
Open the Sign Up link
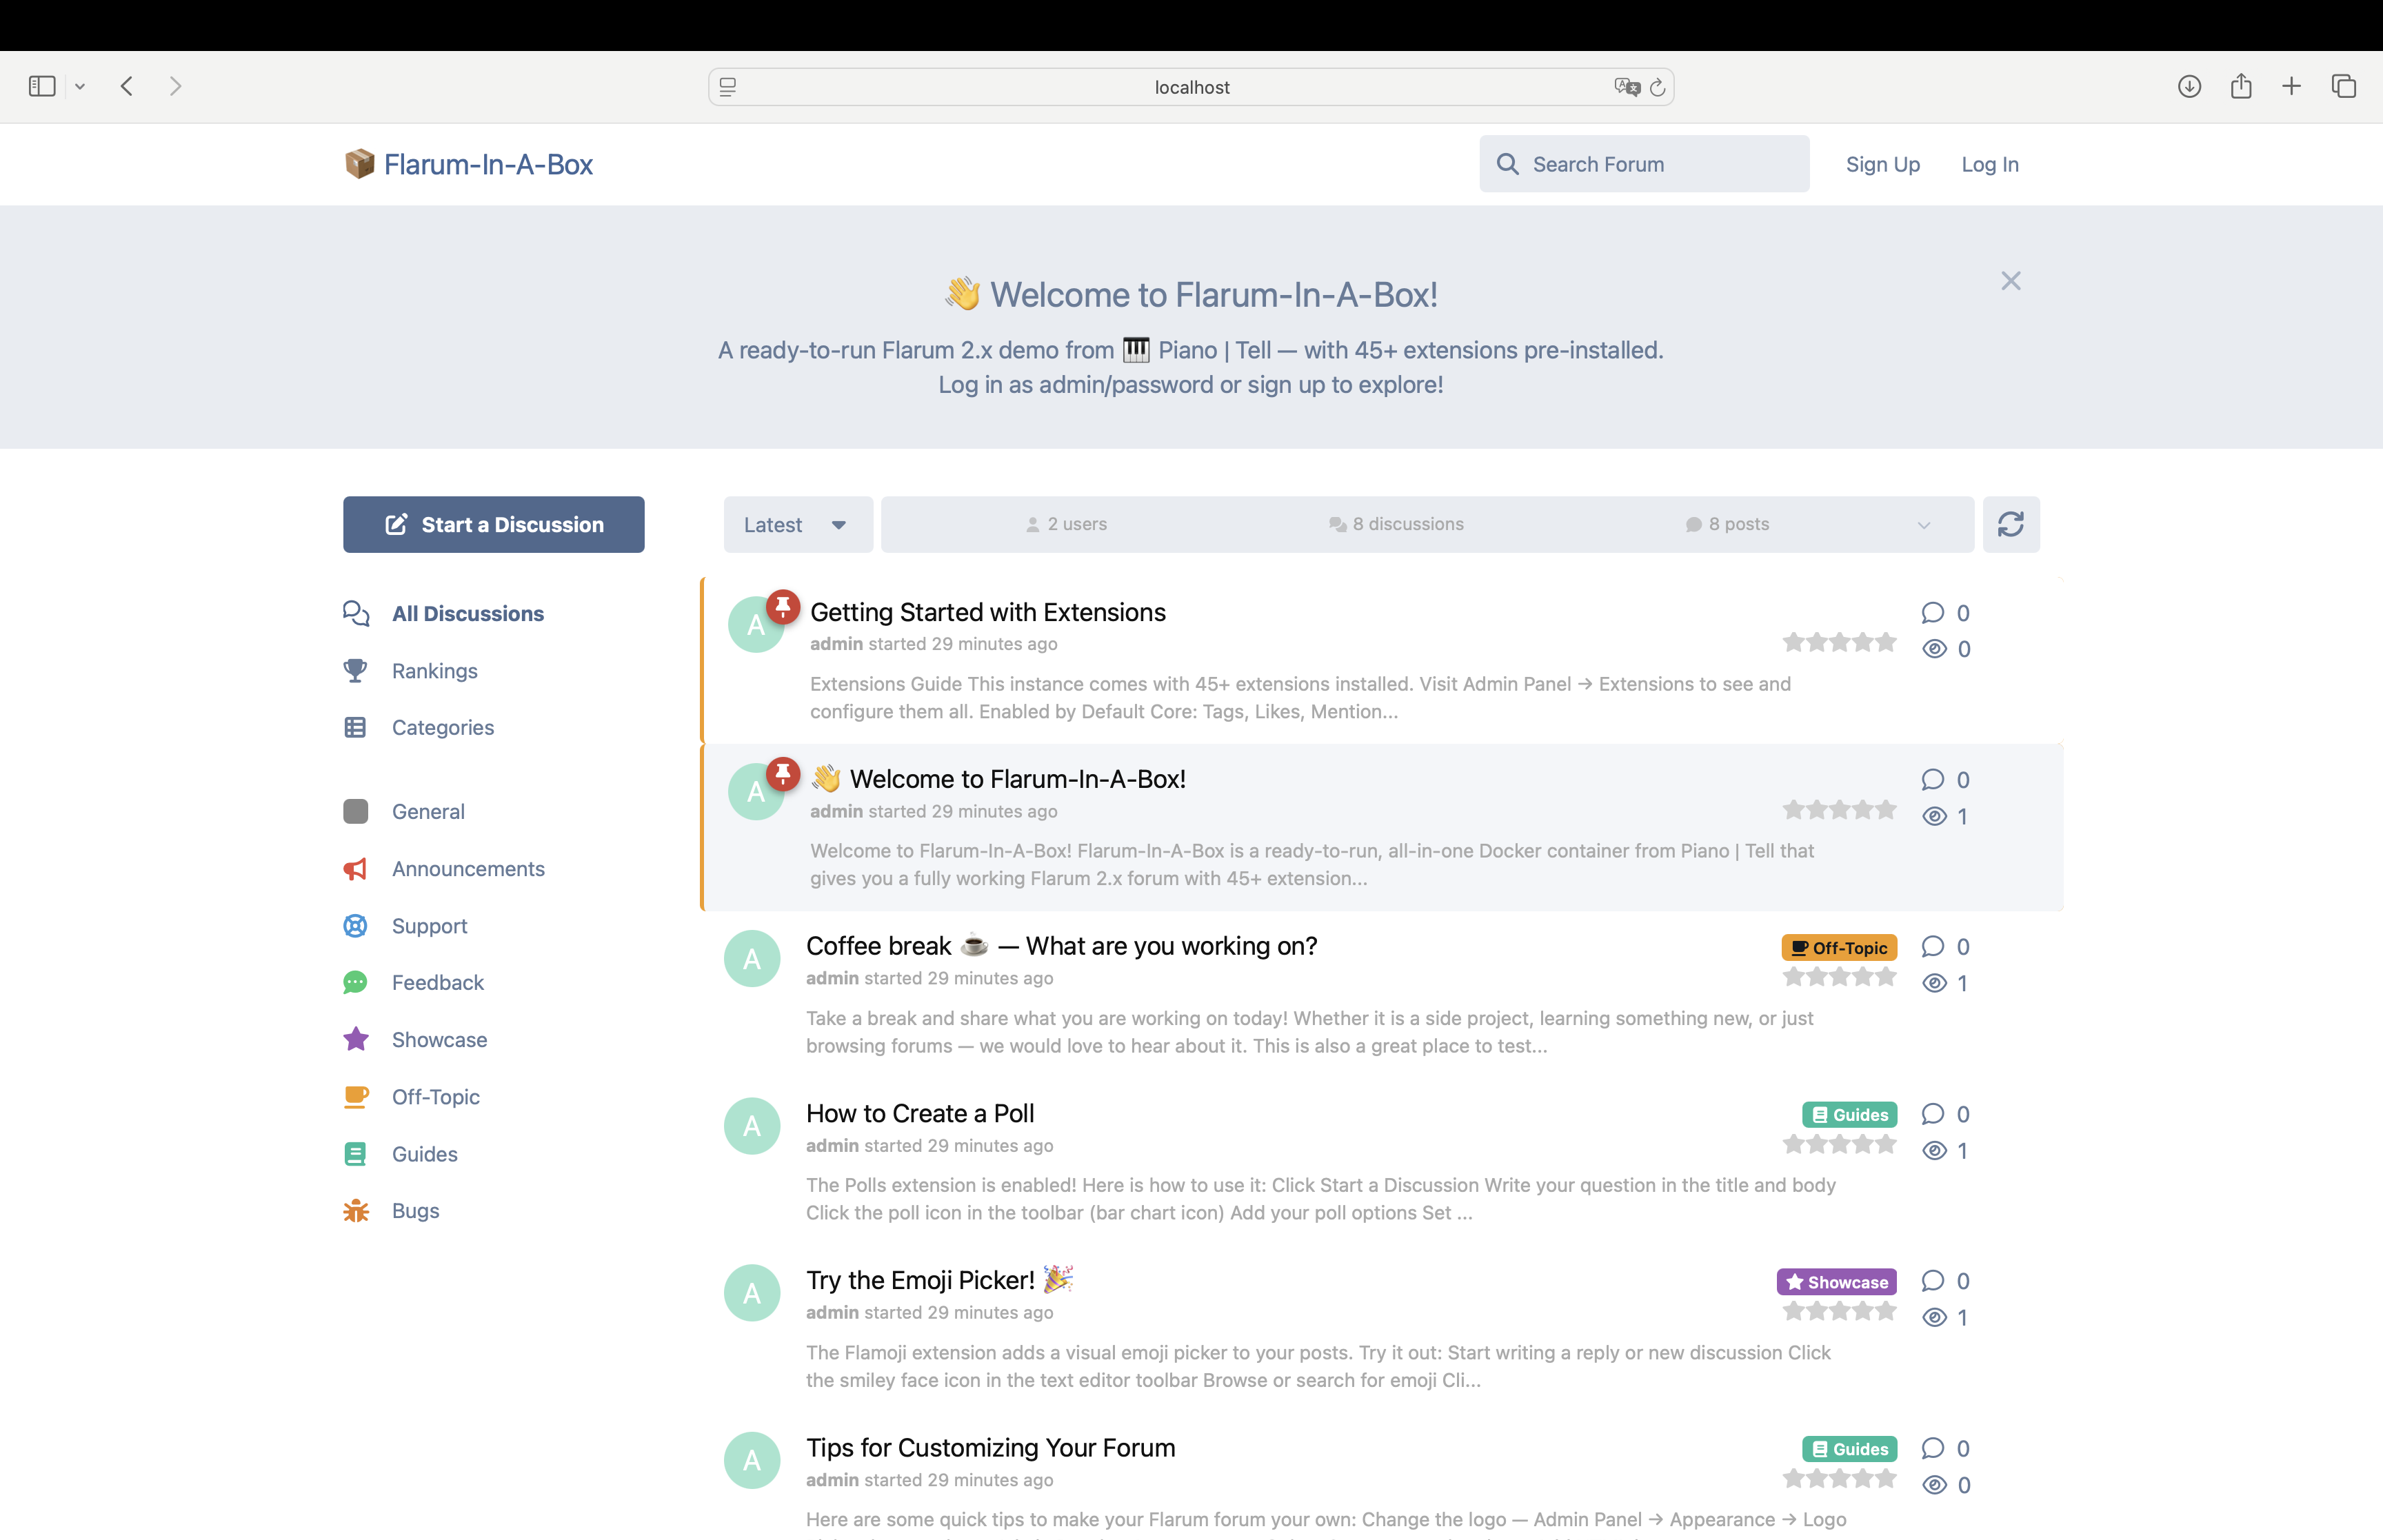point(1882,164)
